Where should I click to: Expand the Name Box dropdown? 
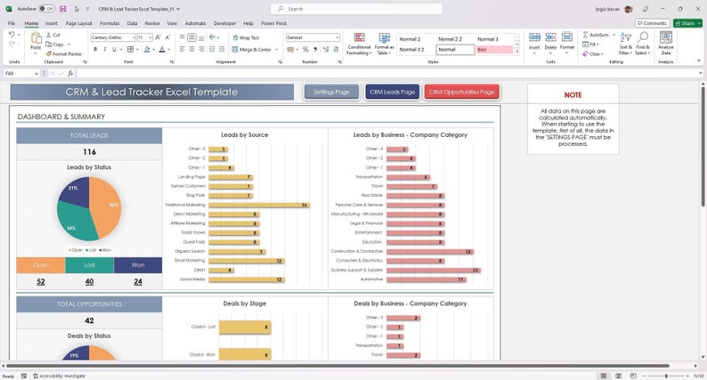click(x=37, y=74)
